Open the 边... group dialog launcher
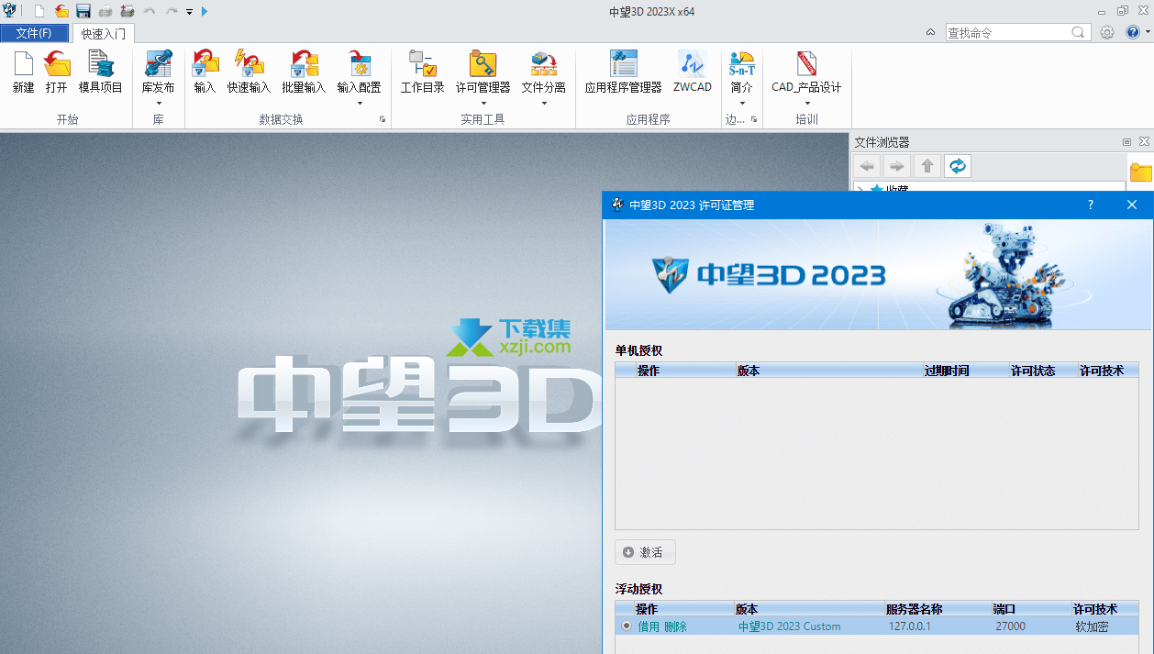The height and width of the screenshot is (654, 1154). (753, 119)
